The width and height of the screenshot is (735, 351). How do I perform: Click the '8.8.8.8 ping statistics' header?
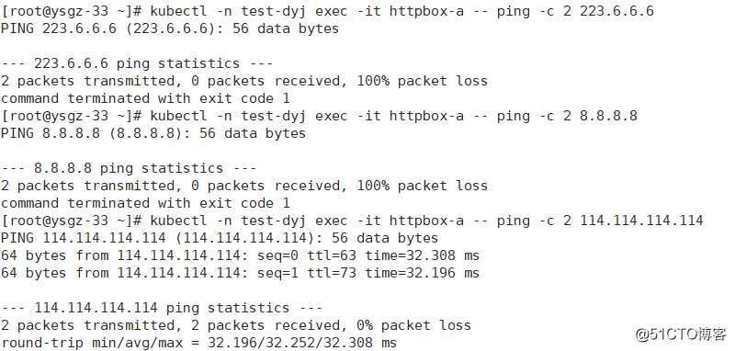pos(129,168)
